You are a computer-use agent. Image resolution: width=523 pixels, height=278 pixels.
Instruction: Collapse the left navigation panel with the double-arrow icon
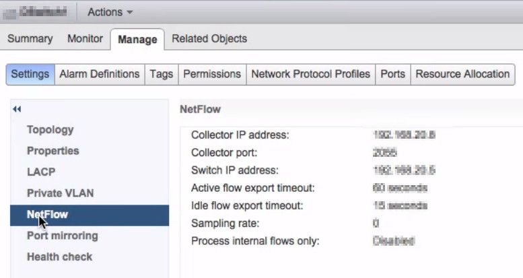click(17, 109)
